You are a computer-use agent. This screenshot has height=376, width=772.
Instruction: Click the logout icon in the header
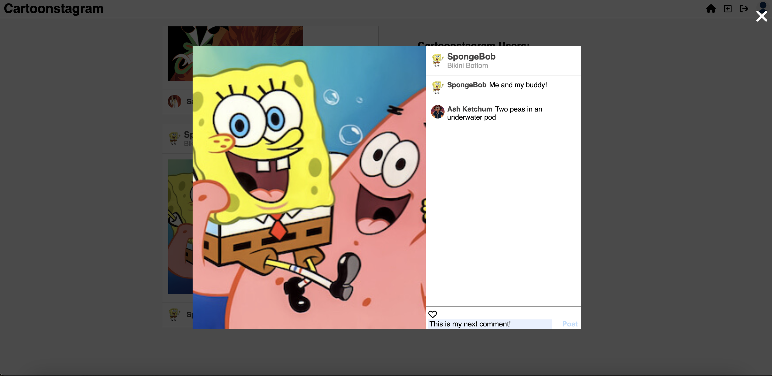[744, 9]
